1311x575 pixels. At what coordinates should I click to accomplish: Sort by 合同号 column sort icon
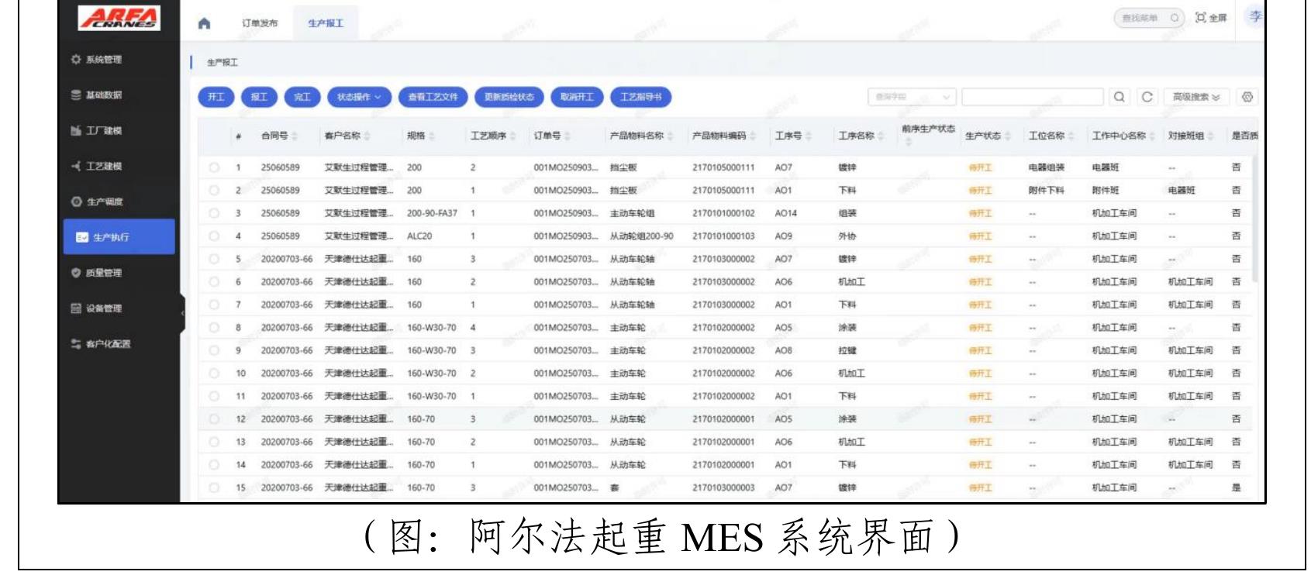point(295,136)
